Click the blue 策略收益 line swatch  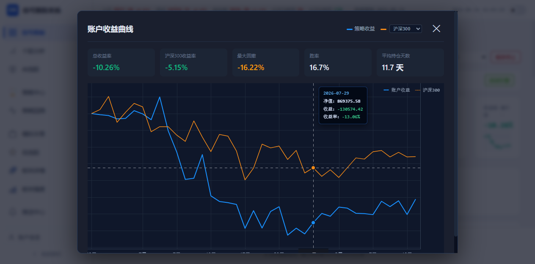click(x=350, y=29)
